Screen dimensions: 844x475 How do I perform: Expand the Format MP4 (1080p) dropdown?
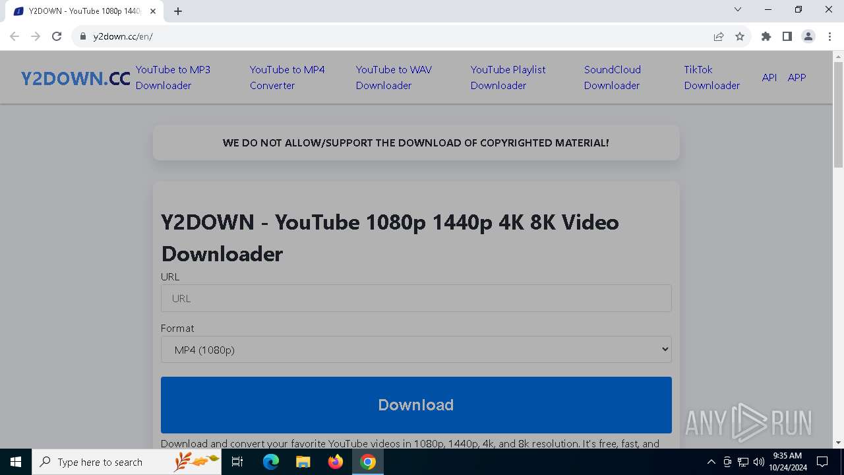pos(416,350)
